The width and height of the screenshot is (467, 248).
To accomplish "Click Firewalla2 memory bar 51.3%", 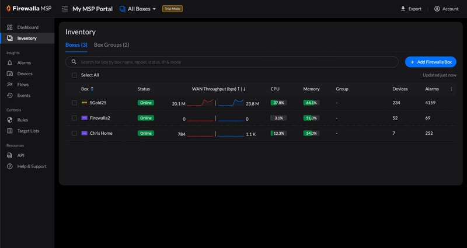I will coord(312,118).
